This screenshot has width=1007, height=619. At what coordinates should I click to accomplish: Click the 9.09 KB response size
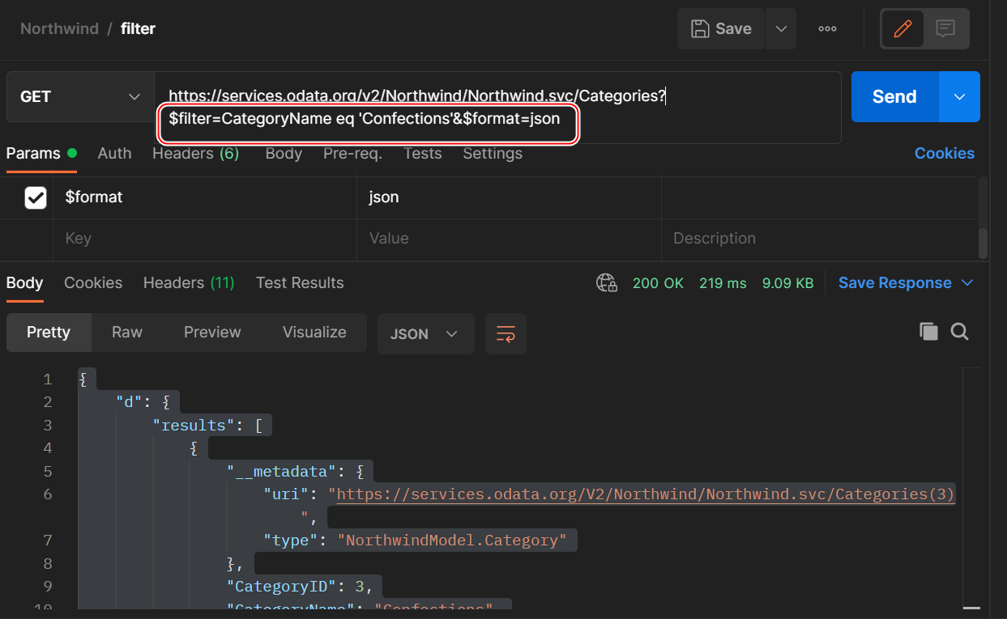(787, 283)
